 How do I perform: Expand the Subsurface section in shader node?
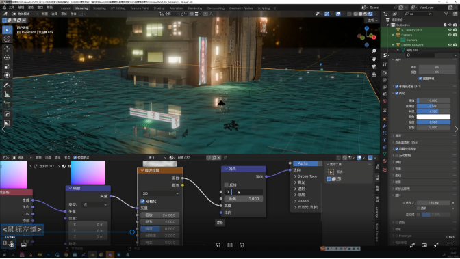pos(306,176)
